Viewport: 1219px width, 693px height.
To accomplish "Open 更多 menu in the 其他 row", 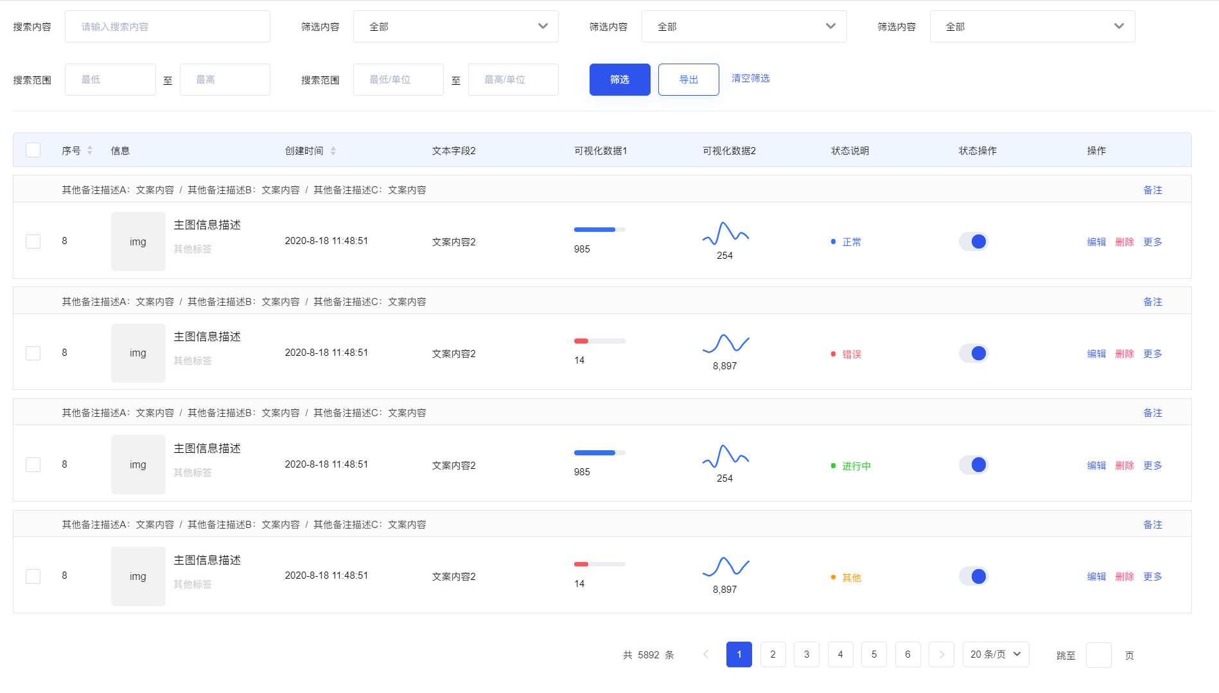I will tap(1153, 577).
